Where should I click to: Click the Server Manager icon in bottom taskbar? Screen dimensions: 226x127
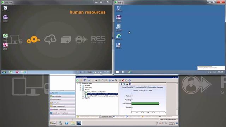[x=60, y=123]
